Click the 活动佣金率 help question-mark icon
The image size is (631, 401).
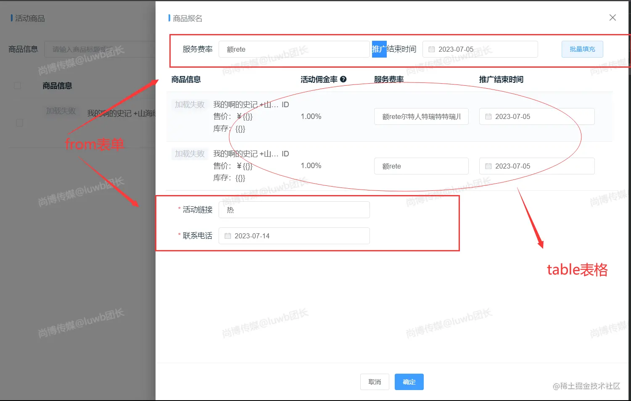pyautogui.click(x=343, y=79)
